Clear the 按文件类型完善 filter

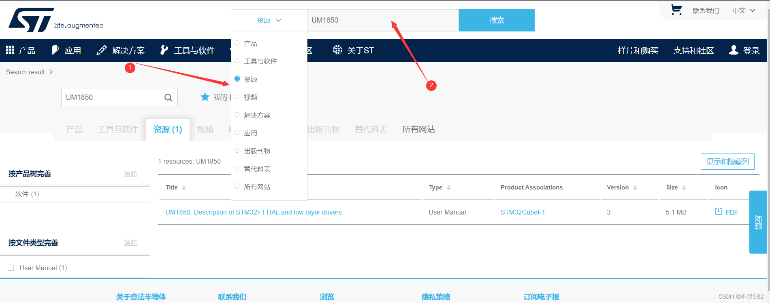click(x=130, y=243)
